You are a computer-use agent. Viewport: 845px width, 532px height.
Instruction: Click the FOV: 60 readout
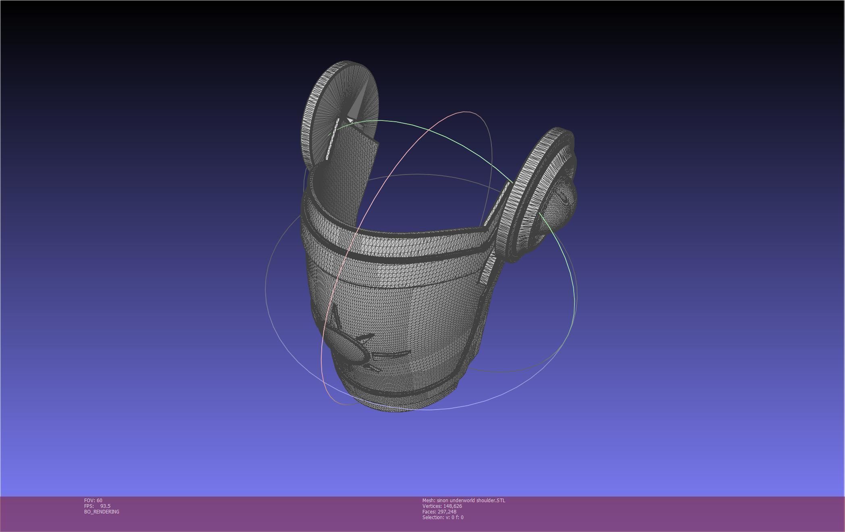coord(93,500)
